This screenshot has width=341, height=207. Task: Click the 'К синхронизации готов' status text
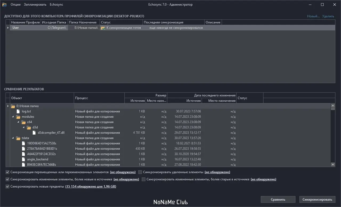tap(124, 28)
